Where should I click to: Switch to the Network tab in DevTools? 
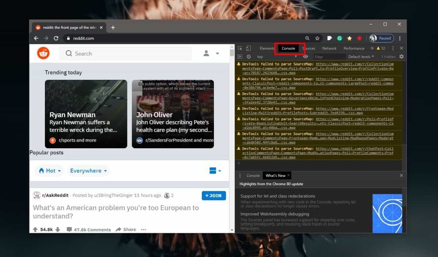point(329,48)
